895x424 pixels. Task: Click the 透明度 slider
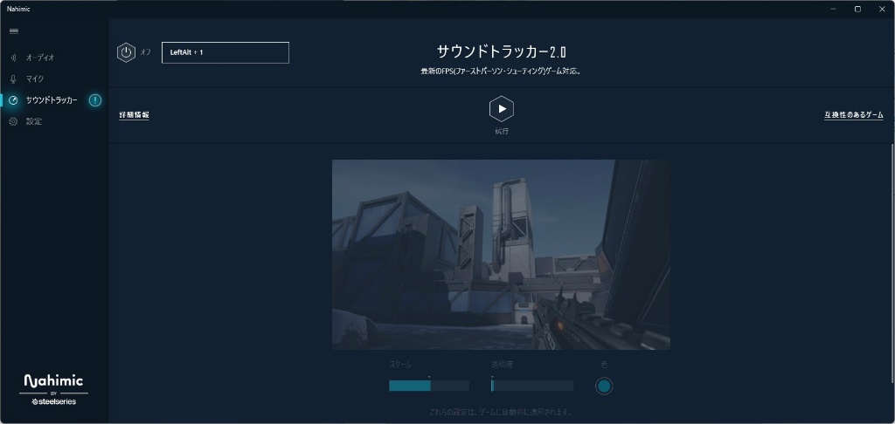click(532, 386)
